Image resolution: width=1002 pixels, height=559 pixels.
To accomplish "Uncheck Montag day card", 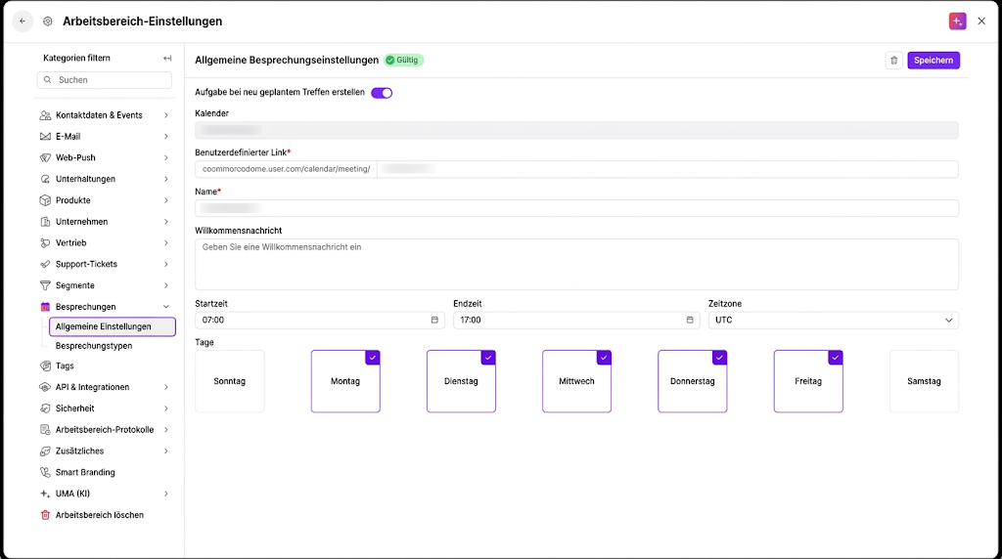I will click(x=345, y=381).
